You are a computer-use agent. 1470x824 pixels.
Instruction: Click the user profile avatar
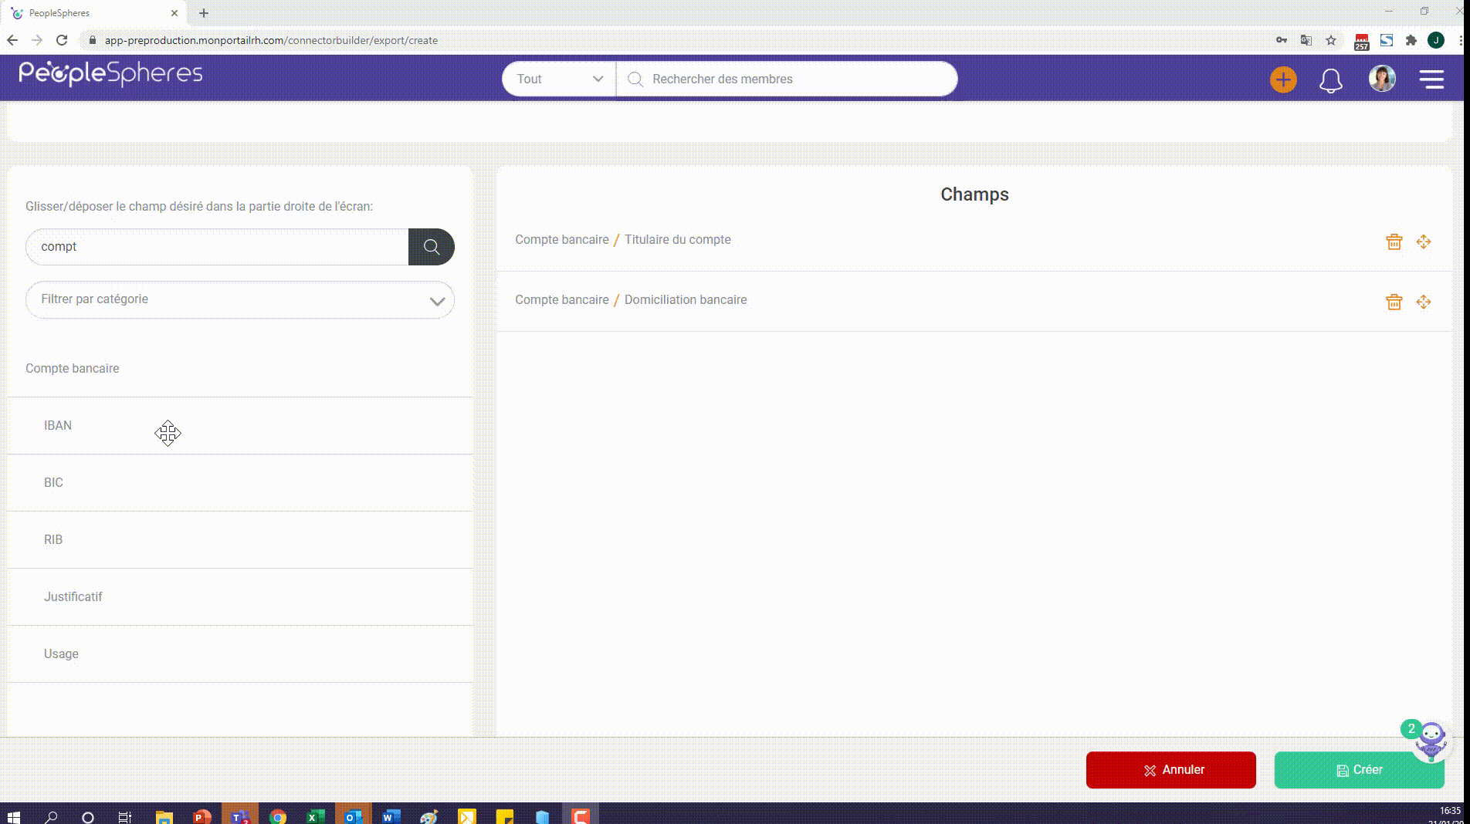[1382, 79]
